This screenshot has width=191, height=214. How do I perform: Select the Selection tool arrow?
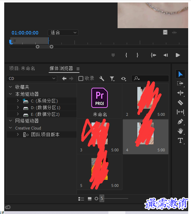click(x=180, y=74)
